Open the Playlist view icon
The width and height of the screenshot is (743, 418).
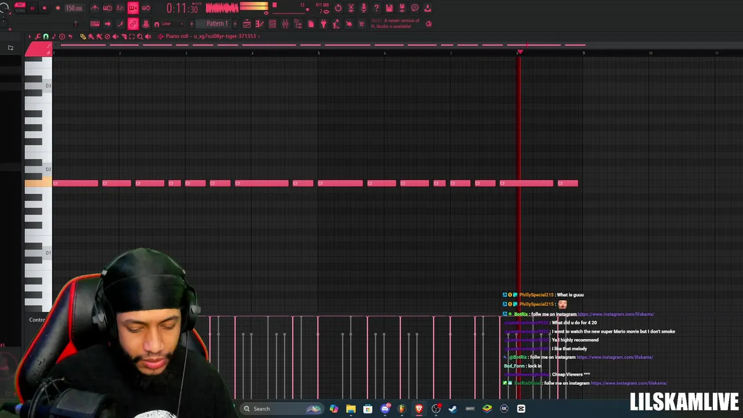(x=247, y=24)
